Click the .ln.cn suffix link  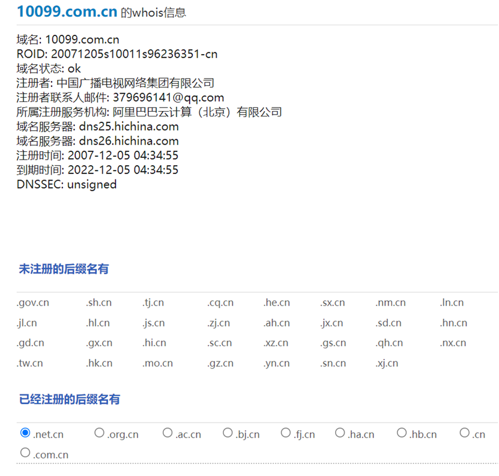(x=452, y=303)
